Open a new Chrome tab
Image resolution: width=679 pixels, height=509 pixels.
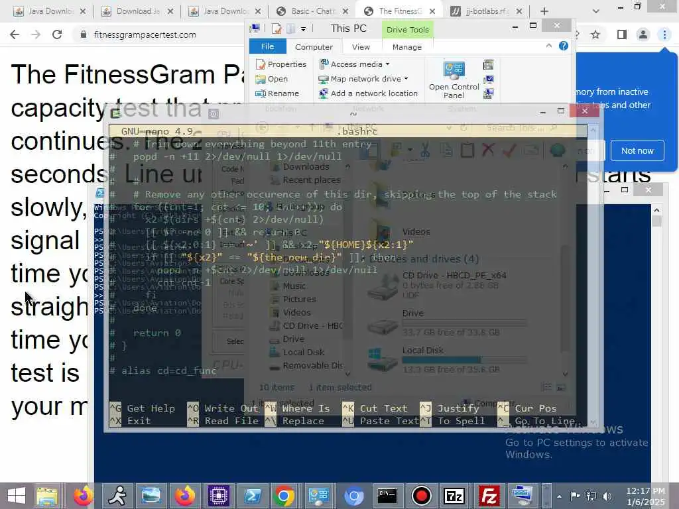tap(544, 11)
